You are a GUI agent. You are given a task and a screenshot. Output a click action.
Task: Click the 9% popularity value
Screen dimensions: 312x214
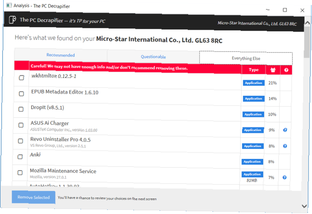[272, 130]
